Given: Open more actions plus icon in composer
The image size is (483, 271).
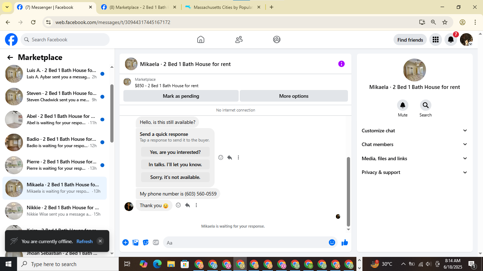Looking at the screenshot, I should tap(126, 242).
